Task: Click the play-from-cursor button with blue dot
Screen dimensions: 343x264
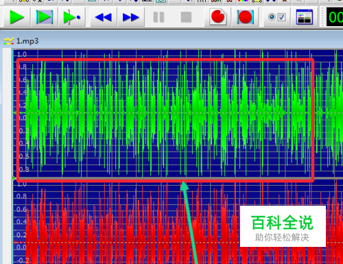Action: (72, 17)
